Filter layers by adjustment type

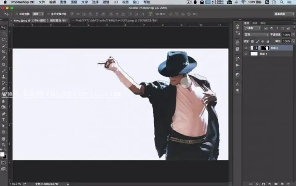coord(272,28)
